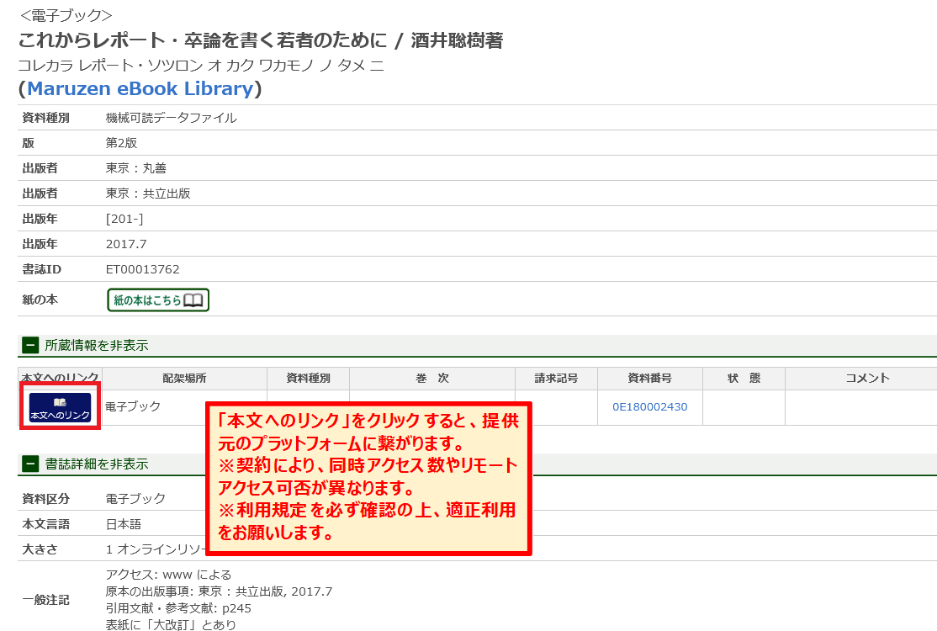Open material number 0E180002430 link
Image resolution: width=937 pixels, height=631 pixels.
(x=649, y=407)
